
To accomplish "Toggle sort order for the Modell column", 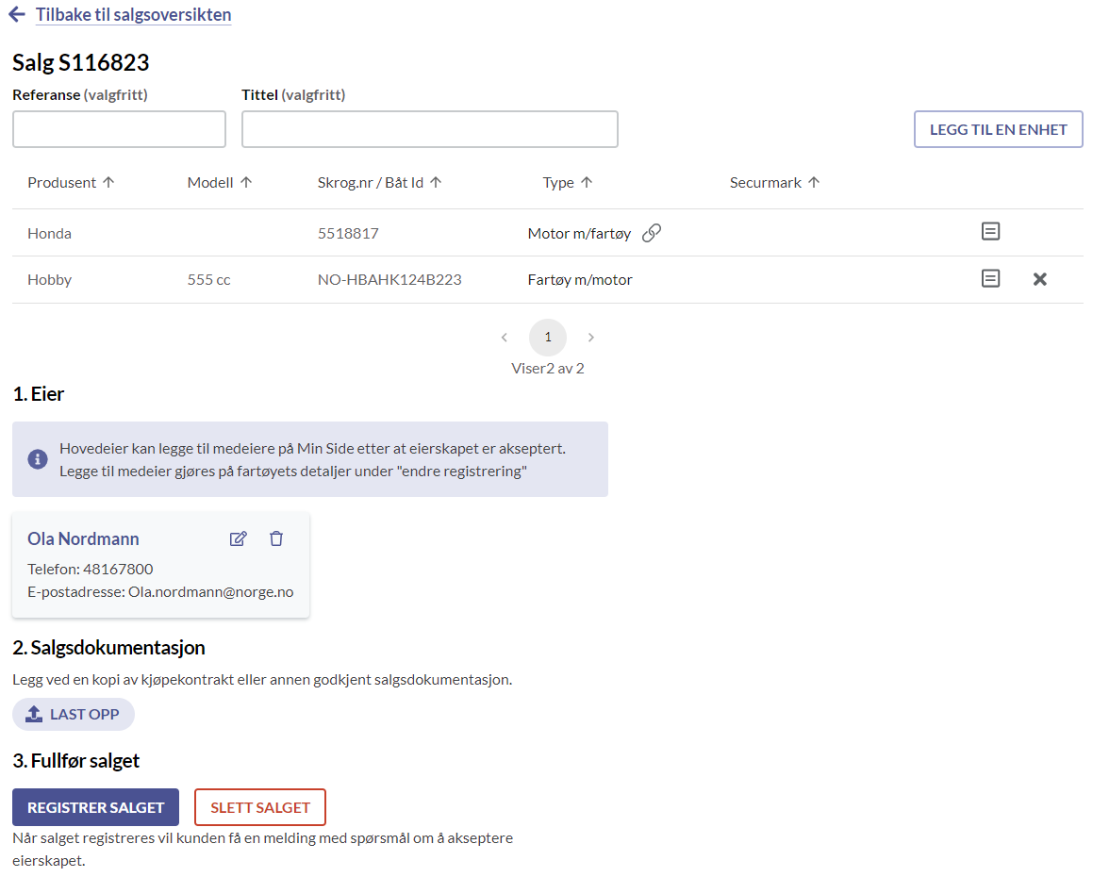I will click(x=246, y=181).
